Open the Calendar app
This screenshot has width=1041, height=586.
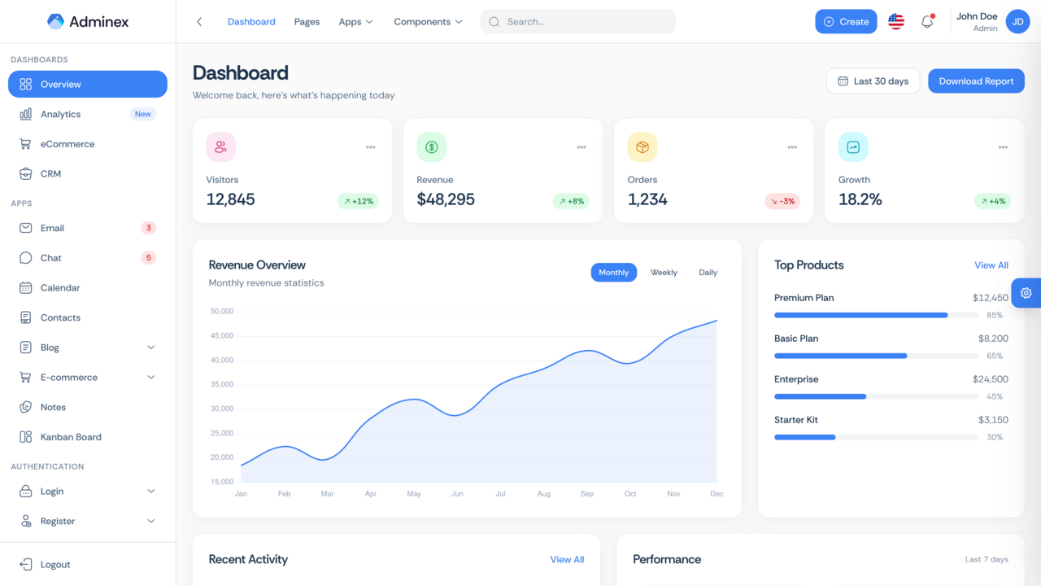click(59, 287)
